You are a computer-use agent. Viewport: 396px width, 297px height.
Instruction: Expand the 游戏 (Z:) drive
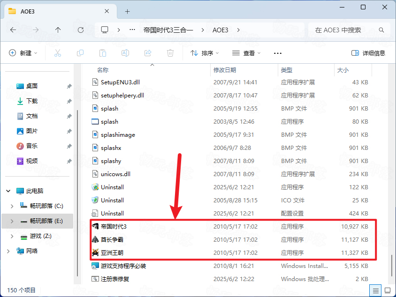pyautogui.click(x=12, y=236)
